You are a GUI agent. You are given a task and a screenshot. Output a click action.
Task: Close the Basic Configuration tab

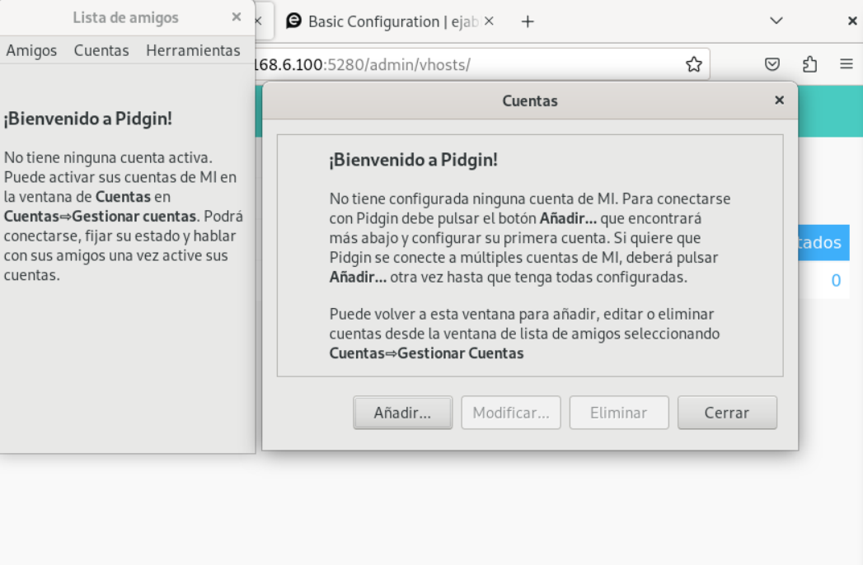point(489,21)
